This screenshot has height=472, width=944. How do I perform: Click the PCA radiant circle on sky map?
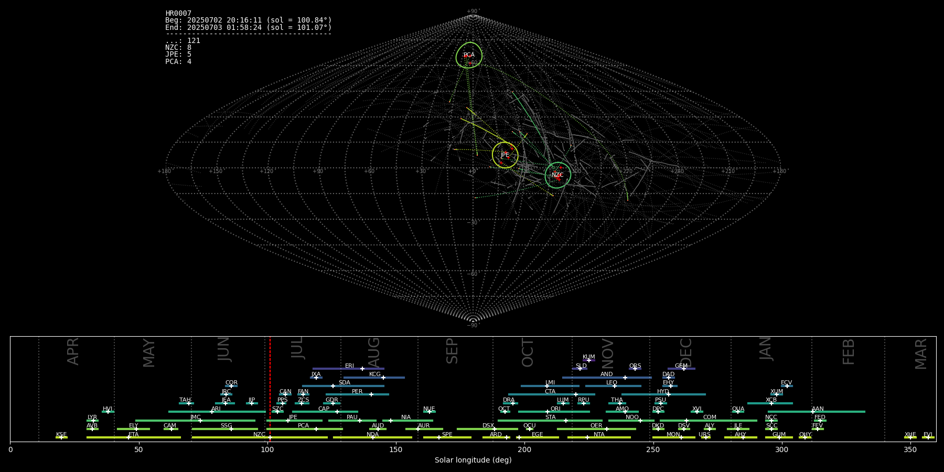tap(469, 55)
